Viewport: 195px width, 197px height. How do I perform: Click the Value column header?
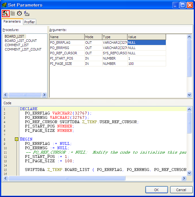click(147, 37)
